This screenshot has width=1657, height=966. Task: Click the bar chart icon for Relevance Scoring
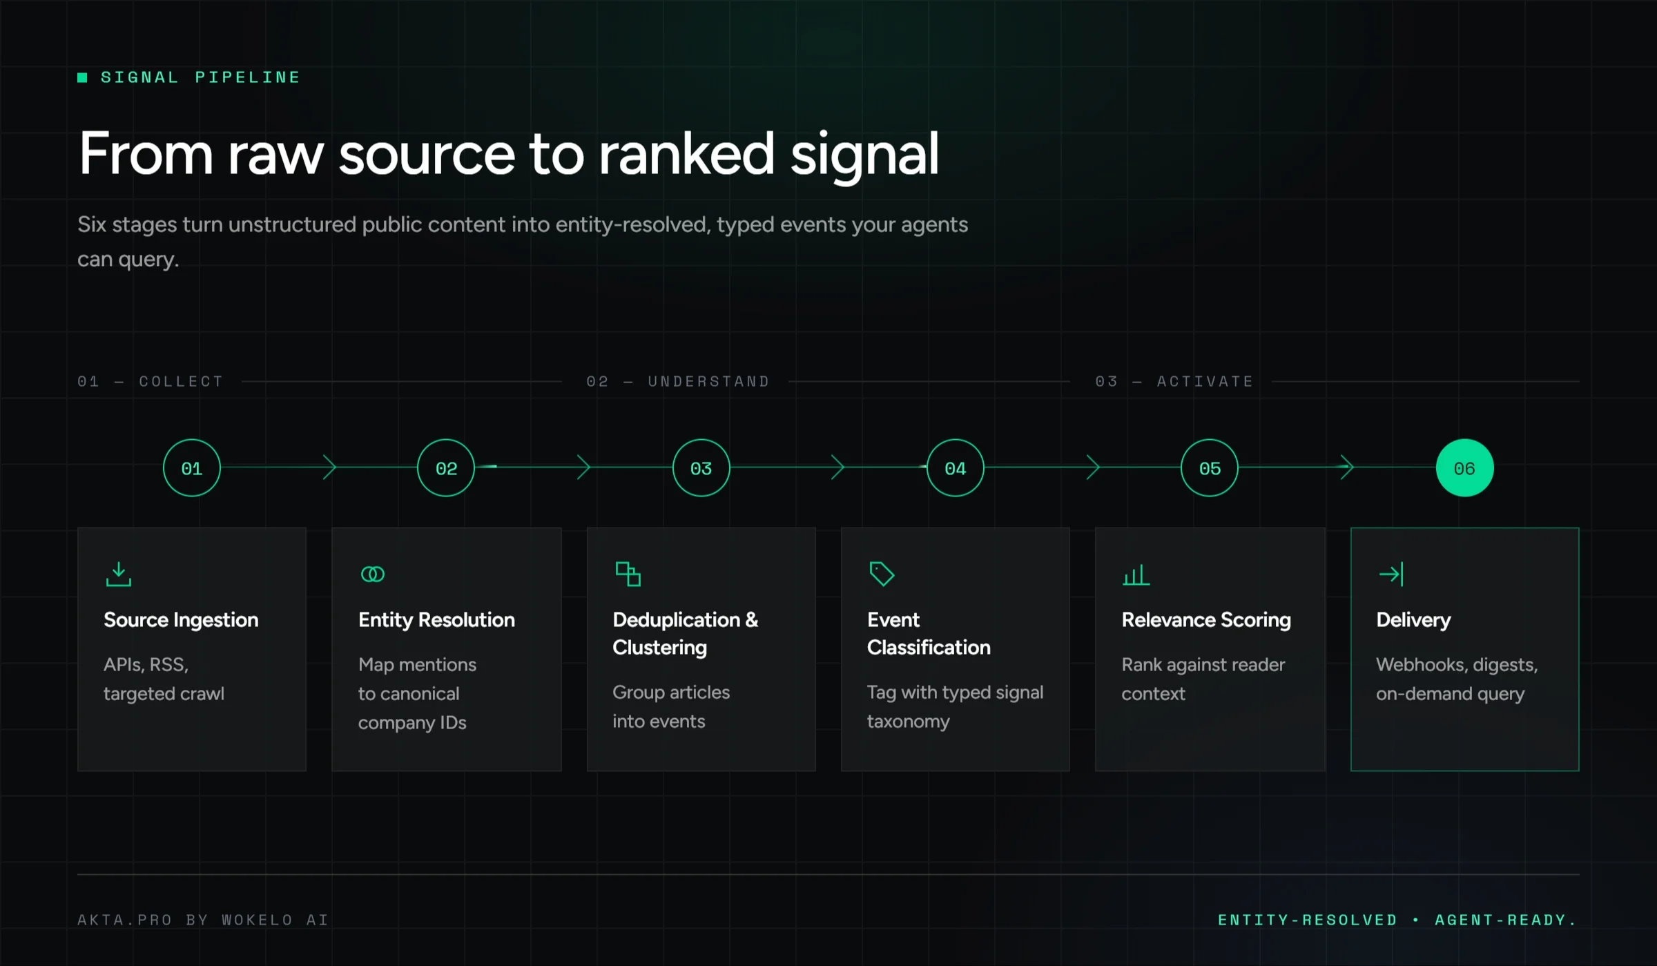click(x=1136, y=574)
